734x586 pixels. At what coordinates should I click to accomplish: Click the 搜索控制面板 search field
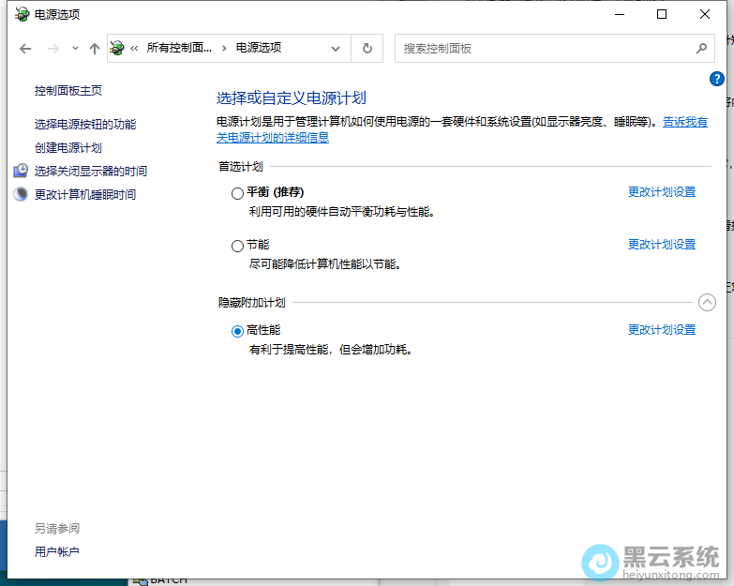[544, 48]
